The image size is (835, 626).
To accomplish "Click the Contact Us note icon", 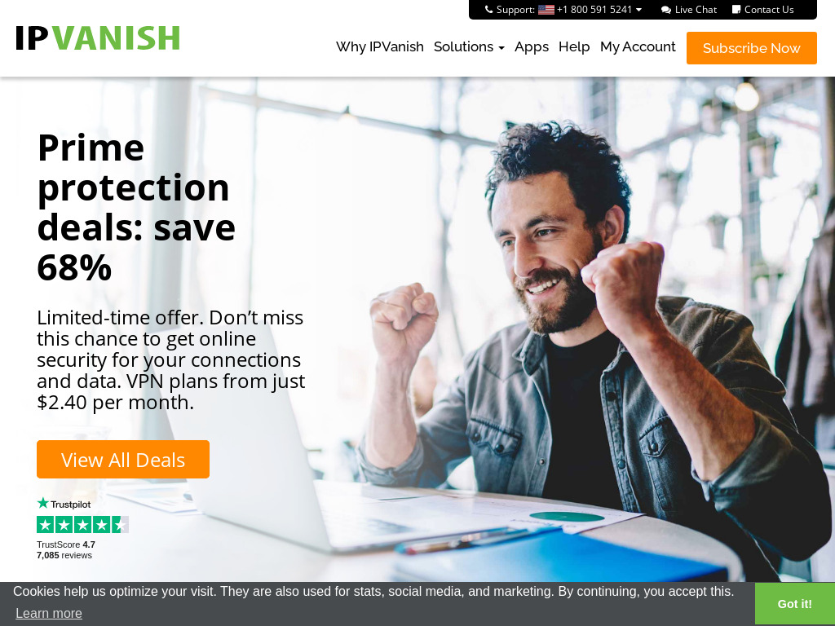I will click(x=736, y=9).
